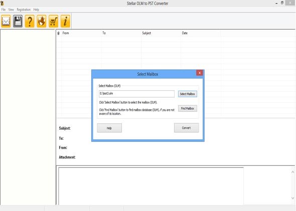Image resolution: width=296 pixels, height=211 pixels.
Task: Open Help via question mark icon
Action: (x=30, y=21)
